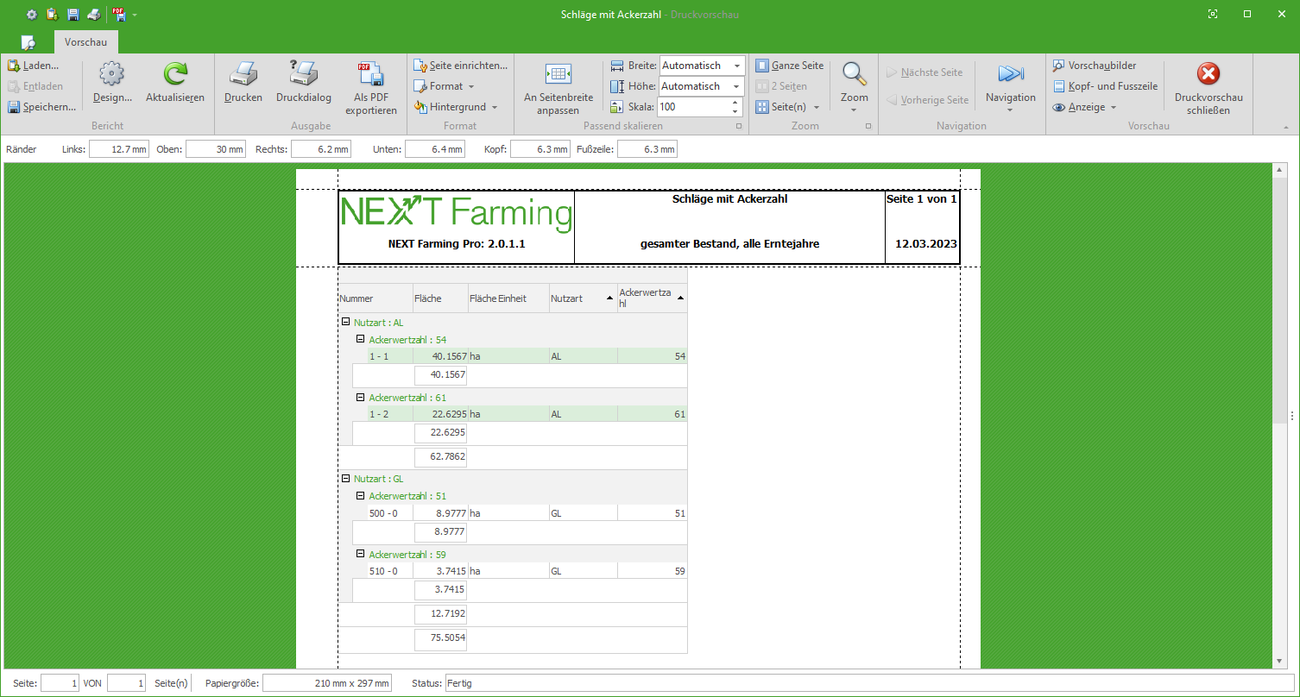This screenshot has height=697, width=1300.
Task: Collapse the Ackerwertzahl : 59 group
Action: pyautogui.click(x=361, y=555)
